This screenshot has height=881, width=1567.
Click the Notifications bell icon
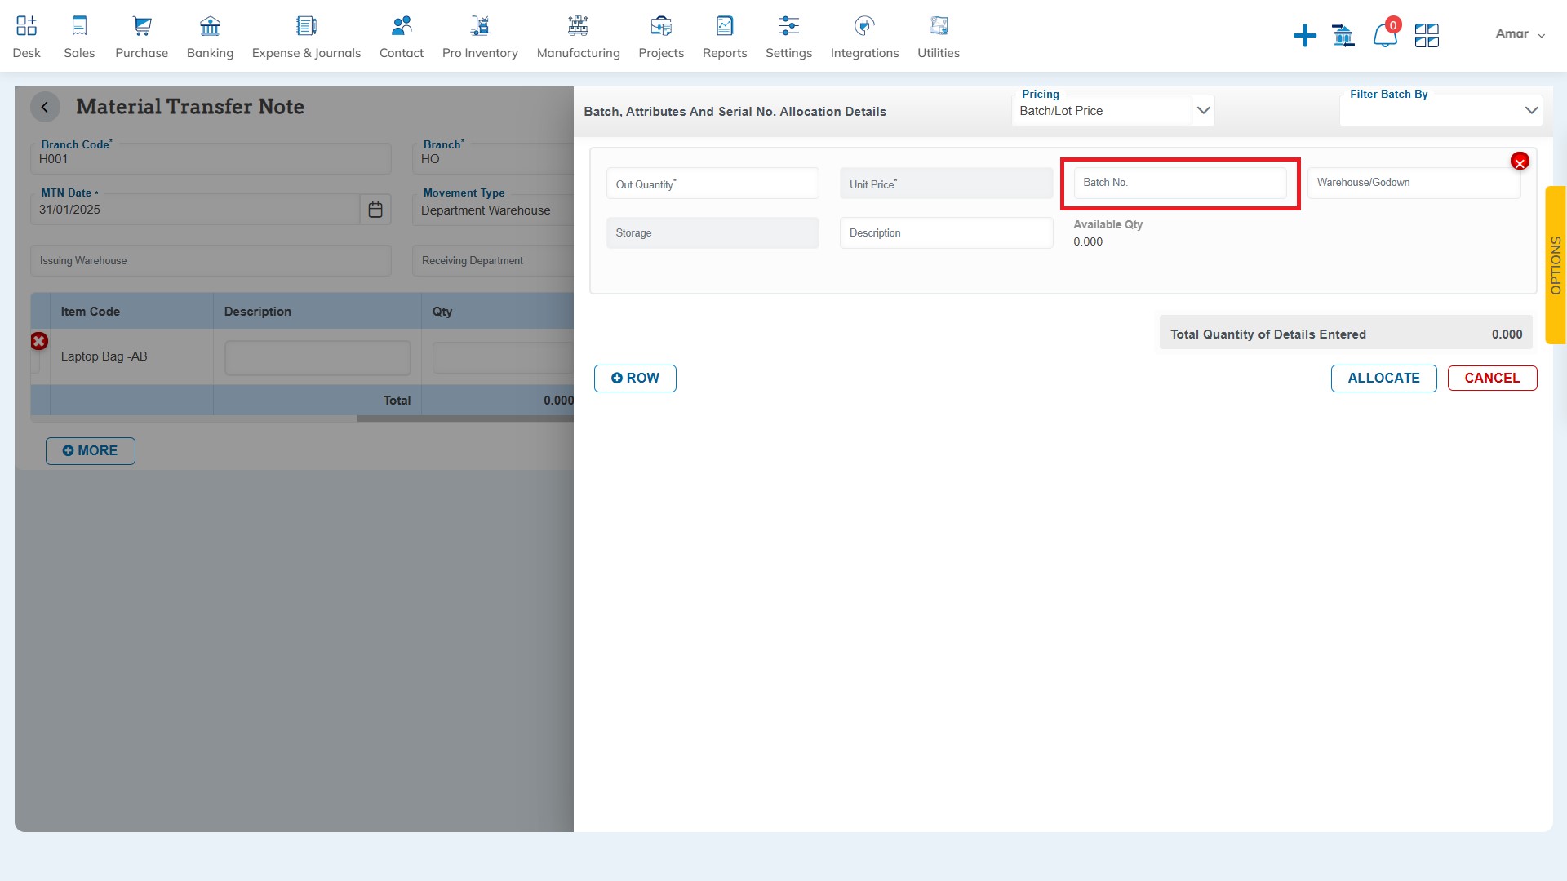pos(1384,33)
